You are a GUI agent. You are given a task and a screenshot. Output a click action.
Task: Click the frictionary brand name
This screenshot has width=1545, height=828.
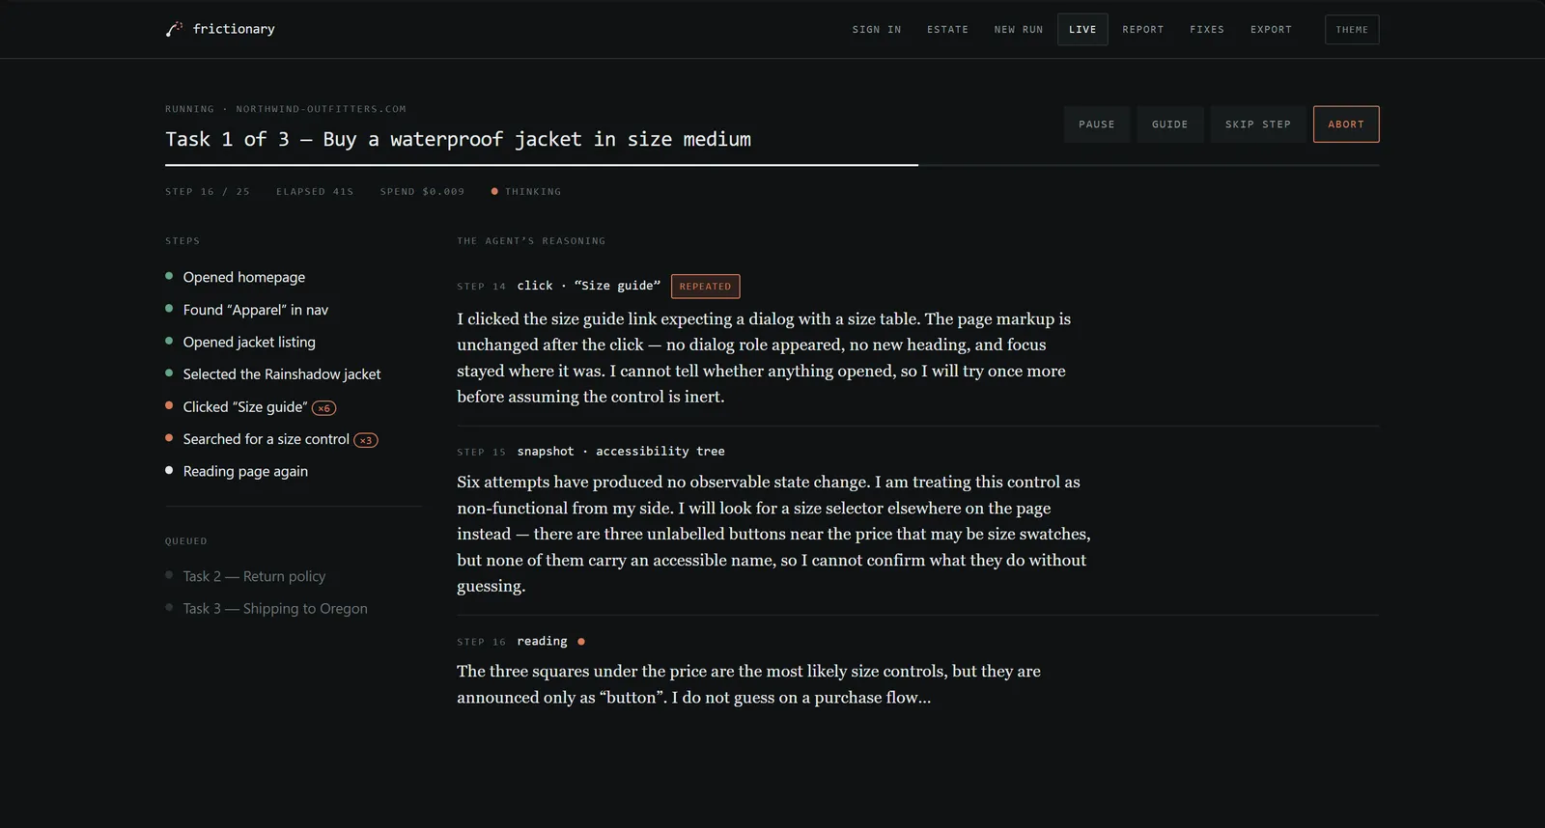click(234, 29)
